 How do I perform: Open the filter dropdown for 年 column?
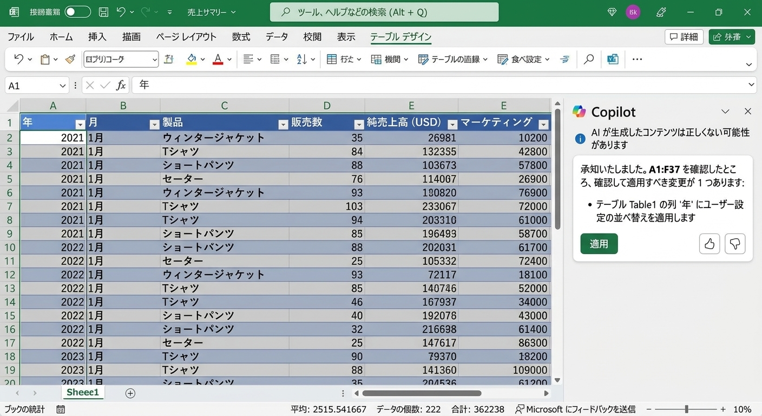click(x=80, y=125)
